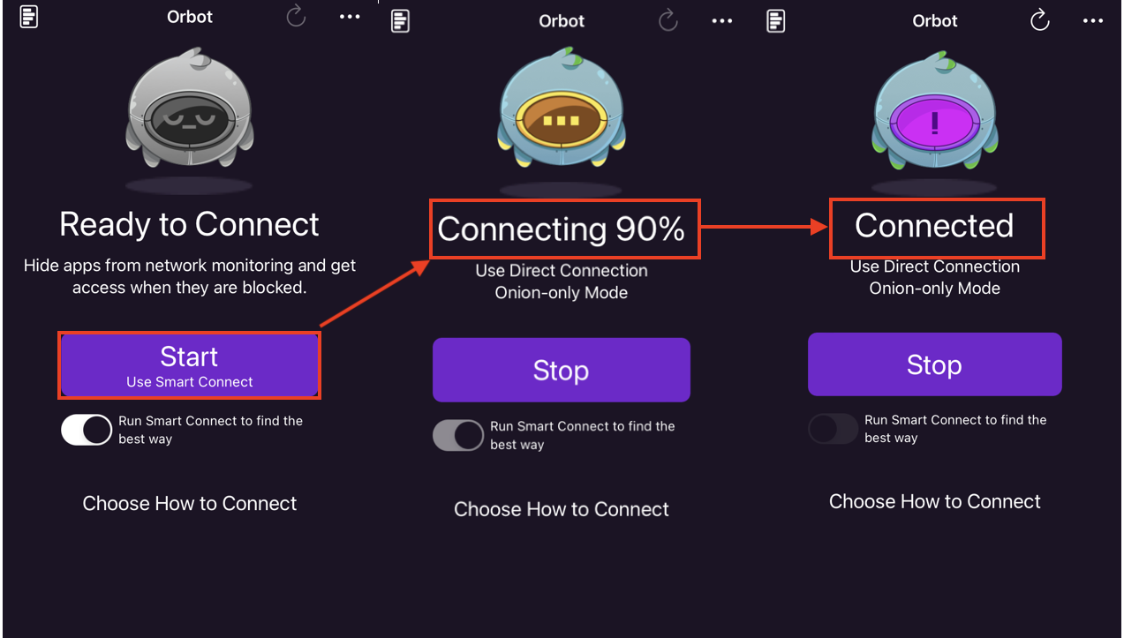The height and width of the screenshot is (638, 1124).
Task: Tap the Orbot robot with the orange dots face
Action: tap(562, 119)
